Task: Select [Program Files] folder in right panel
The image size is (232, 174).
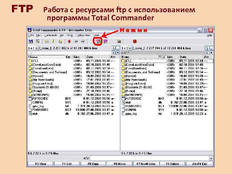Action: point(167,83)
